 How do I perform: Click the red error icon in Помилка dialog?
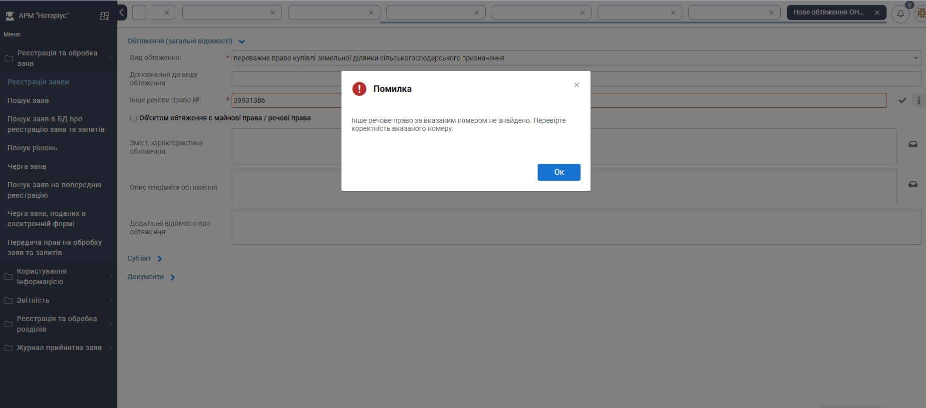[359, 89]
